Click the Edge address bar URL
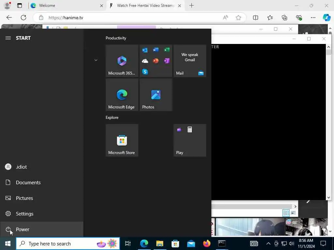334x250 pixels. [x=66, y=18]
